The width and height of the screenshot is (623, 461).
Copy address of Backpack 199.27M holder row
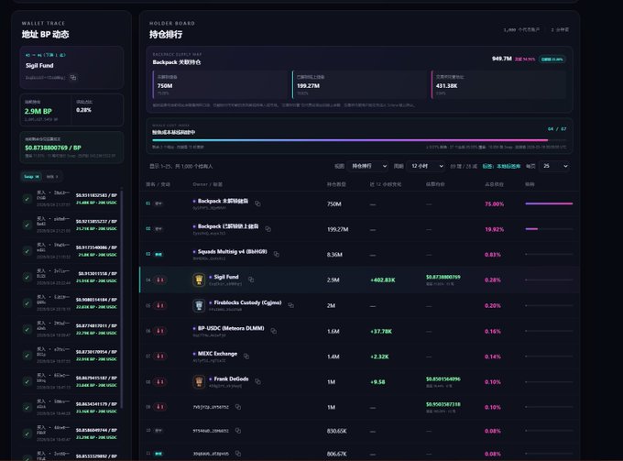(268, 229)
